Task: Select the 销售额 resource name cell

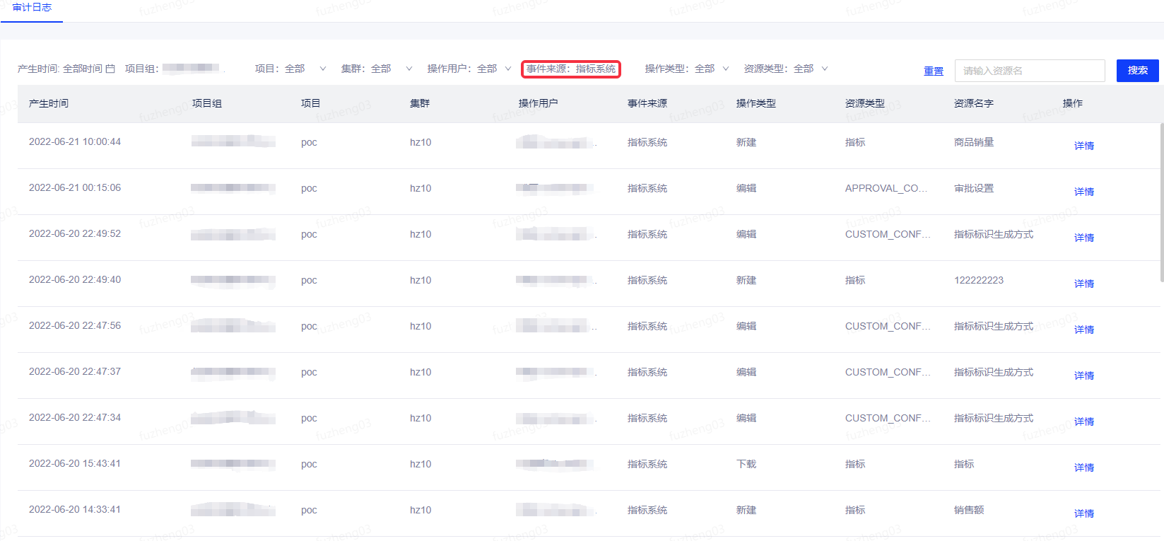Action: pyautogui.click(x=969, y=510)
